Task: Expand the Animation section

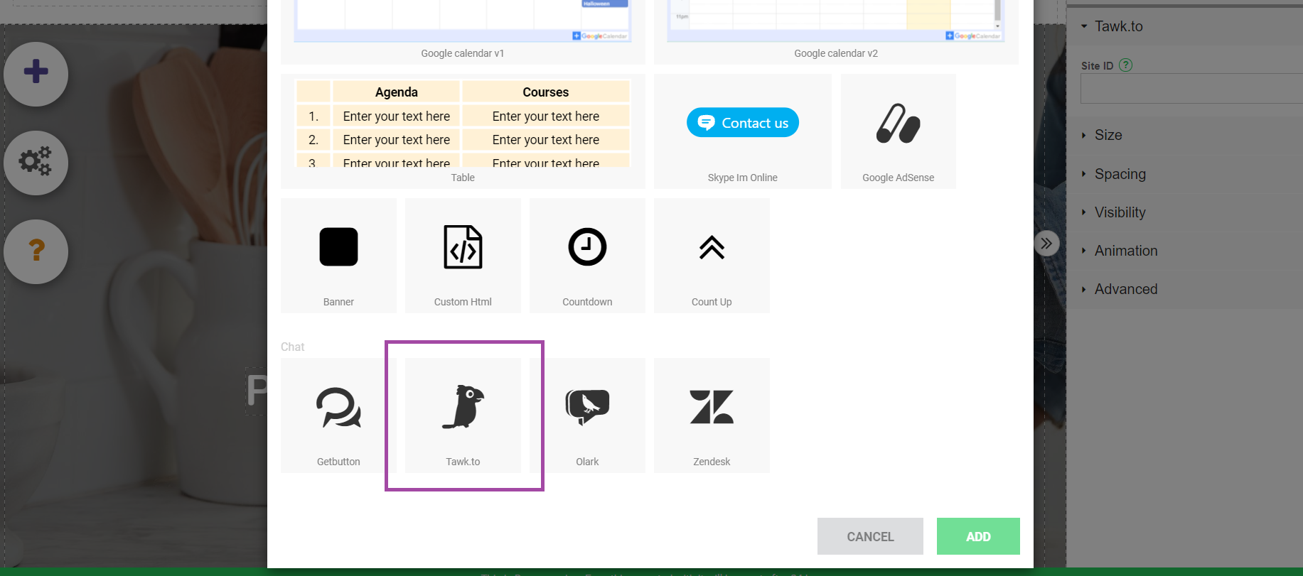Action: 1185,251
